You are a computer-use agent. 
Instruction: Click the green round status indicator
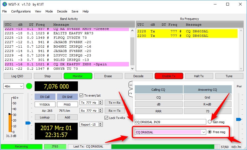(29, 86)
